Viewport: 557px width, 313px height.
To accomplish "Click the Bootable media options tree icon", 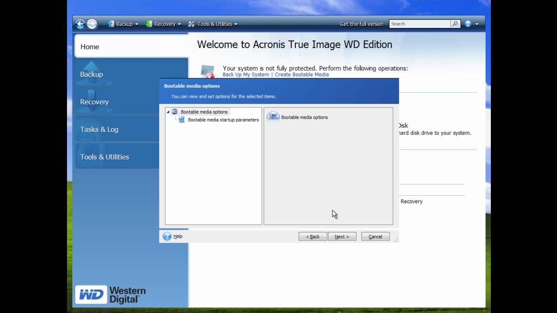I will coord(175,112).
